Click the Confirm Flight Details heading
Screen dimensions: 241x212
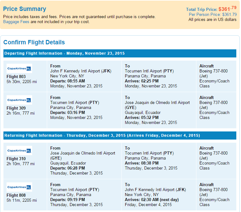pyautogui.click(x=34, y=42)
